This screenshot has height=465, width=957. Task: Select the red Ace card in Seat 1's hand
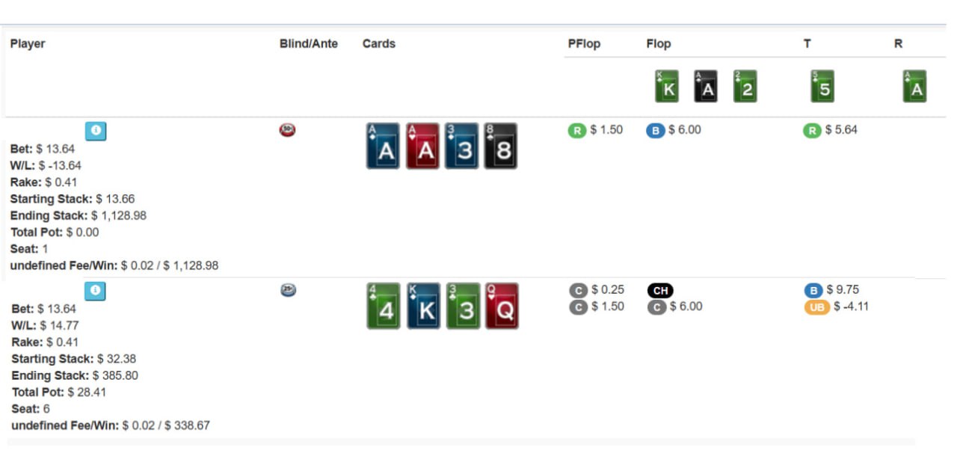[422, 146]
